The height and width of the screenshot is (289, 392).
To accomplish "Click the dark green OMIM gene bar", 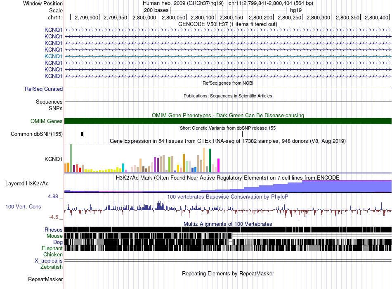I will [x=228, y=121].
